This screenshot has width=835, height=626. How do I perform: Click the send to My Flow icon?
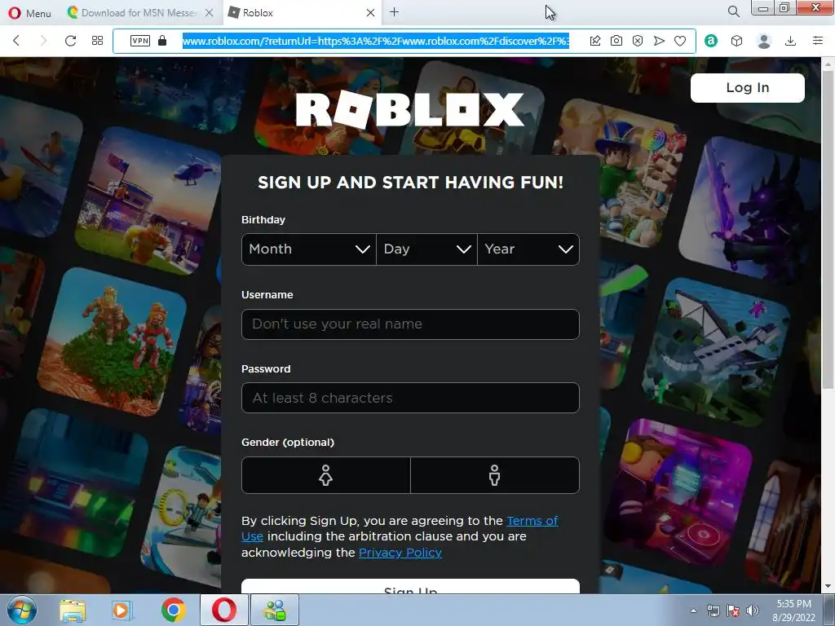coord(659,41)
